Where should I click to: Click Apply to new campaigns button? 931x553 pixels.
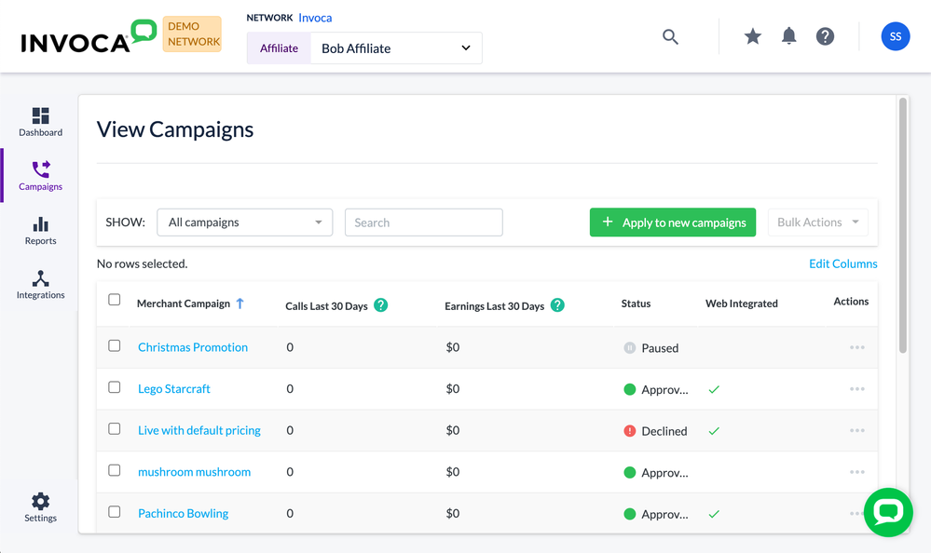click(x=672, y=223)
